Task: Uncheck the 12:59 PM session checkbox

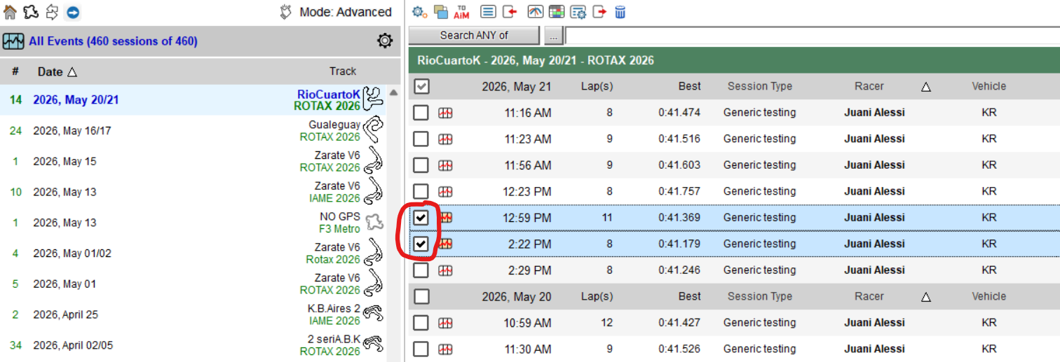Action: 421,218
